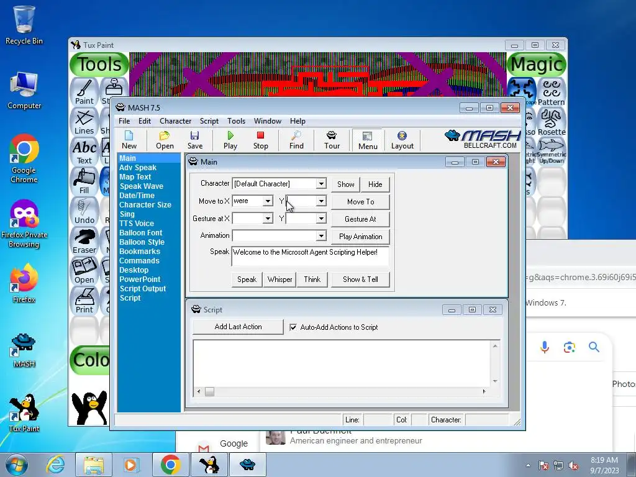Image resolution: width=636 pixels, height=477 pixels.
Task: Expand the Gesture at Y dropdown
Action: [321, 219]
